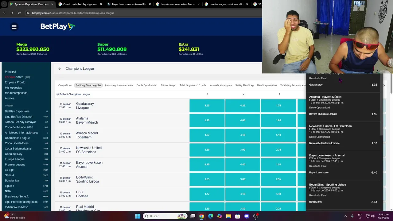Image resolution: width=393 pixels, height=221 pixels.
Task: Open Principal in the sidebar
Action: click(10, 72)
